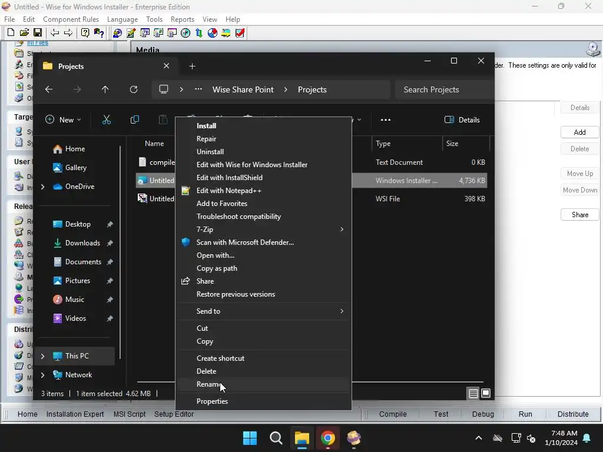Click the address bar chevron after PC icon
Viewport: 603px width, 452px height.
pos(181,89)
